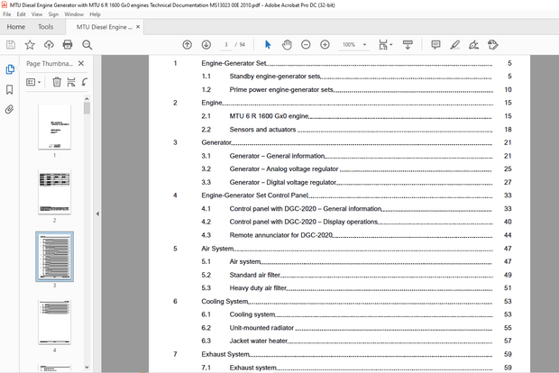Select page 3 thumbnail
This screenshot has width=559, height=373.
pos(54,257)
